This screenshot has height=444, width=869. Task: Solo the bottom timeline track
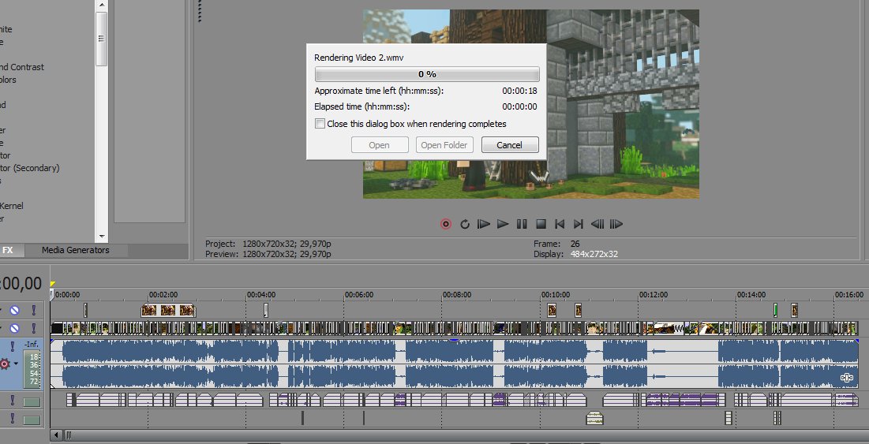click(x=12, y=418)
